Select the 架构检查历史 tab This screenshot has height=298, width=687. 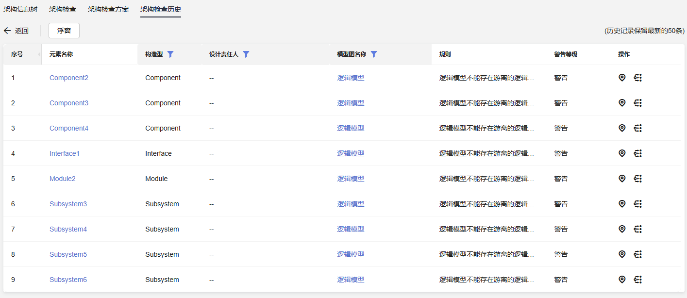pos(161,9)
